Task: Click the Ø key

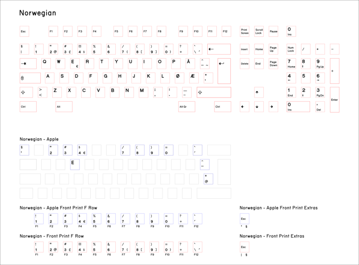Action: point(179,78)
